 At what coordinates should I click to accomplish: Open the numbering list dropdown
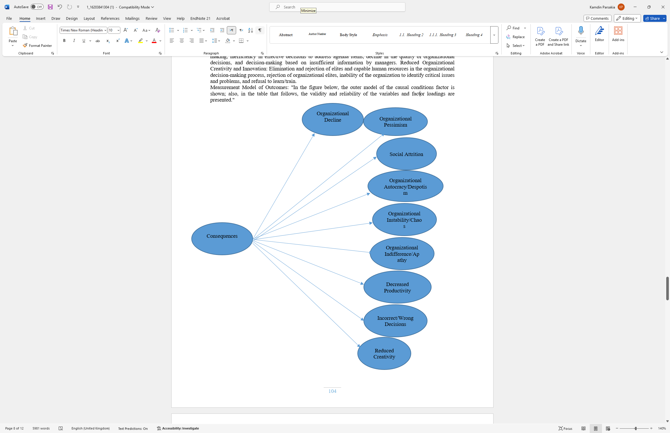click(x=192, y=30)
